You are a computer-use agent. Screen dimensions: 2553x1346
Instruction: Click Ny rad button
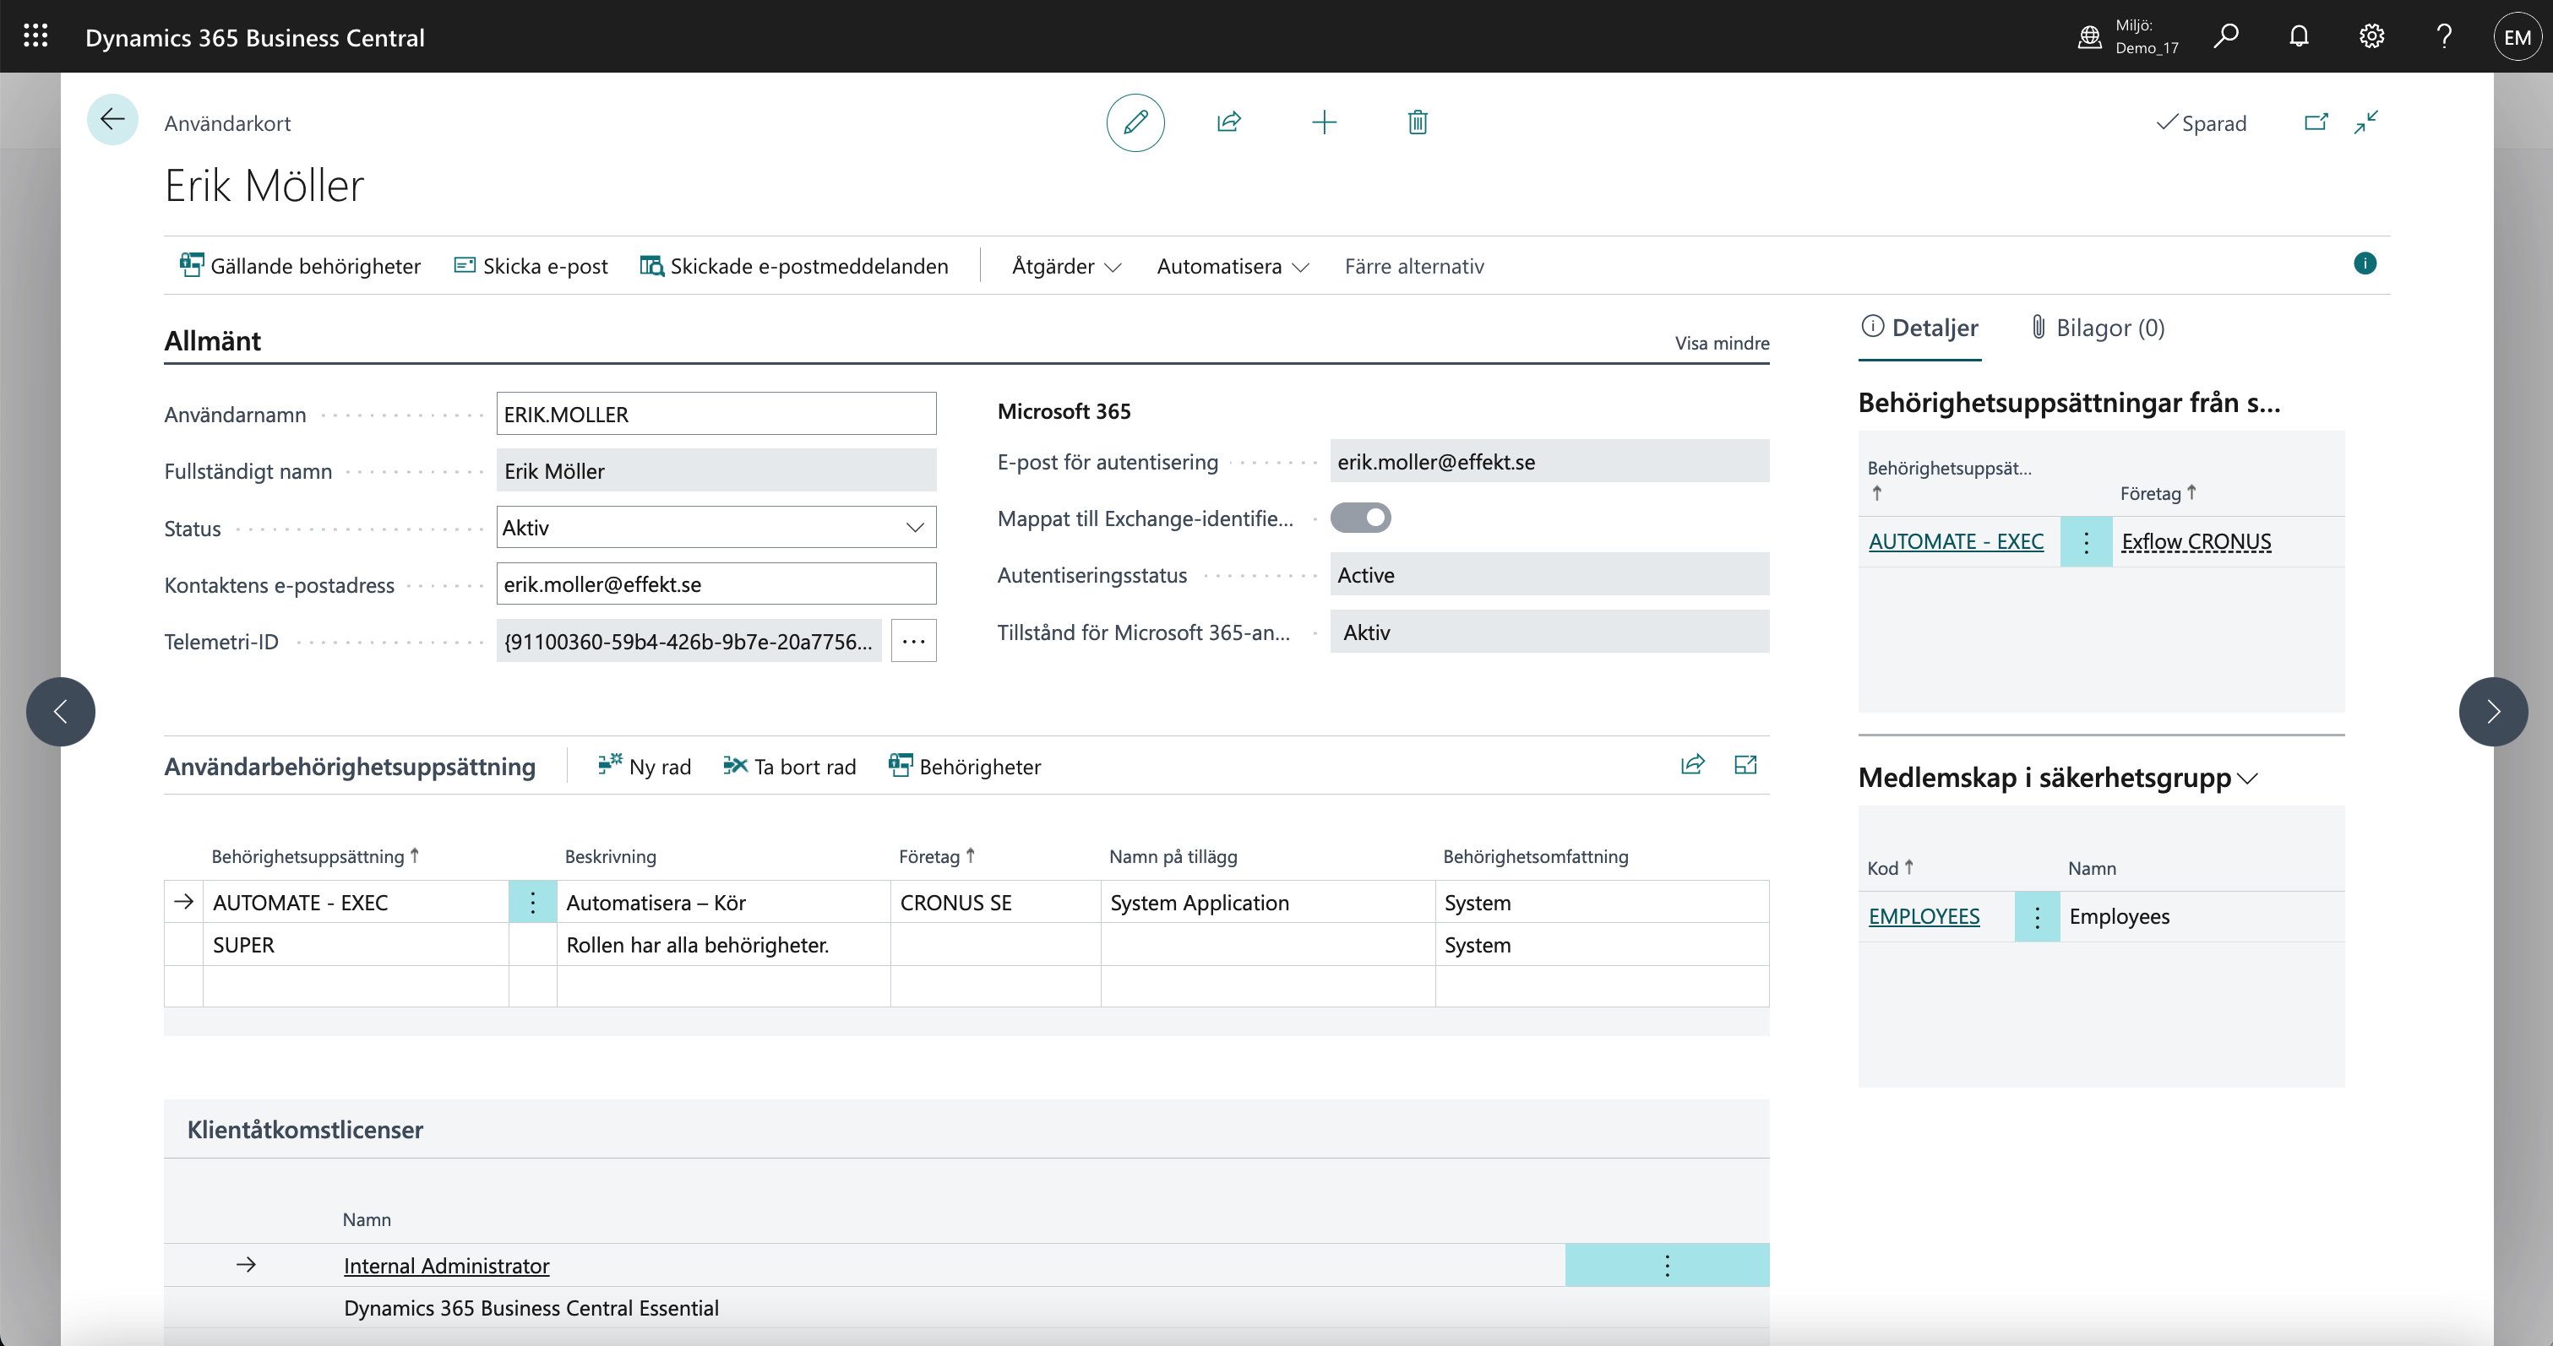(645, 767)
